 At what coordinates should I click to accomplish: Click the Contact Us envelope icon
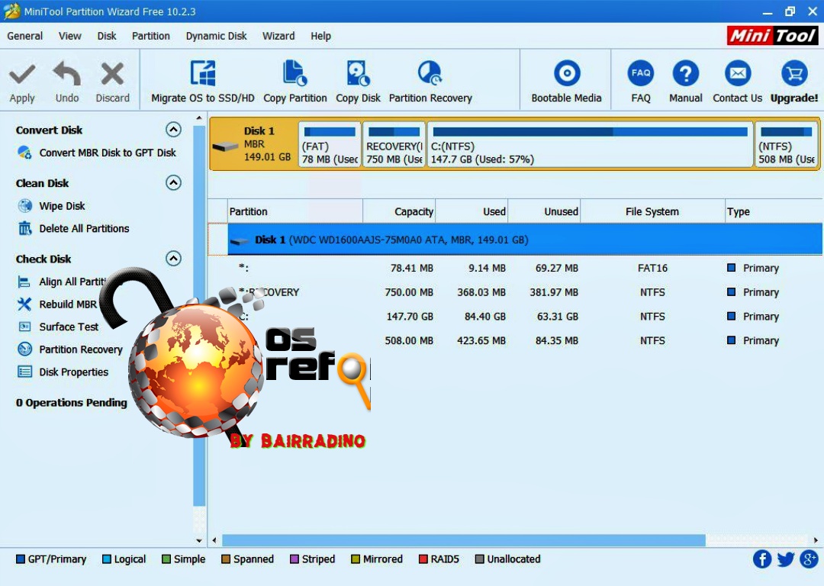(737, 73)
